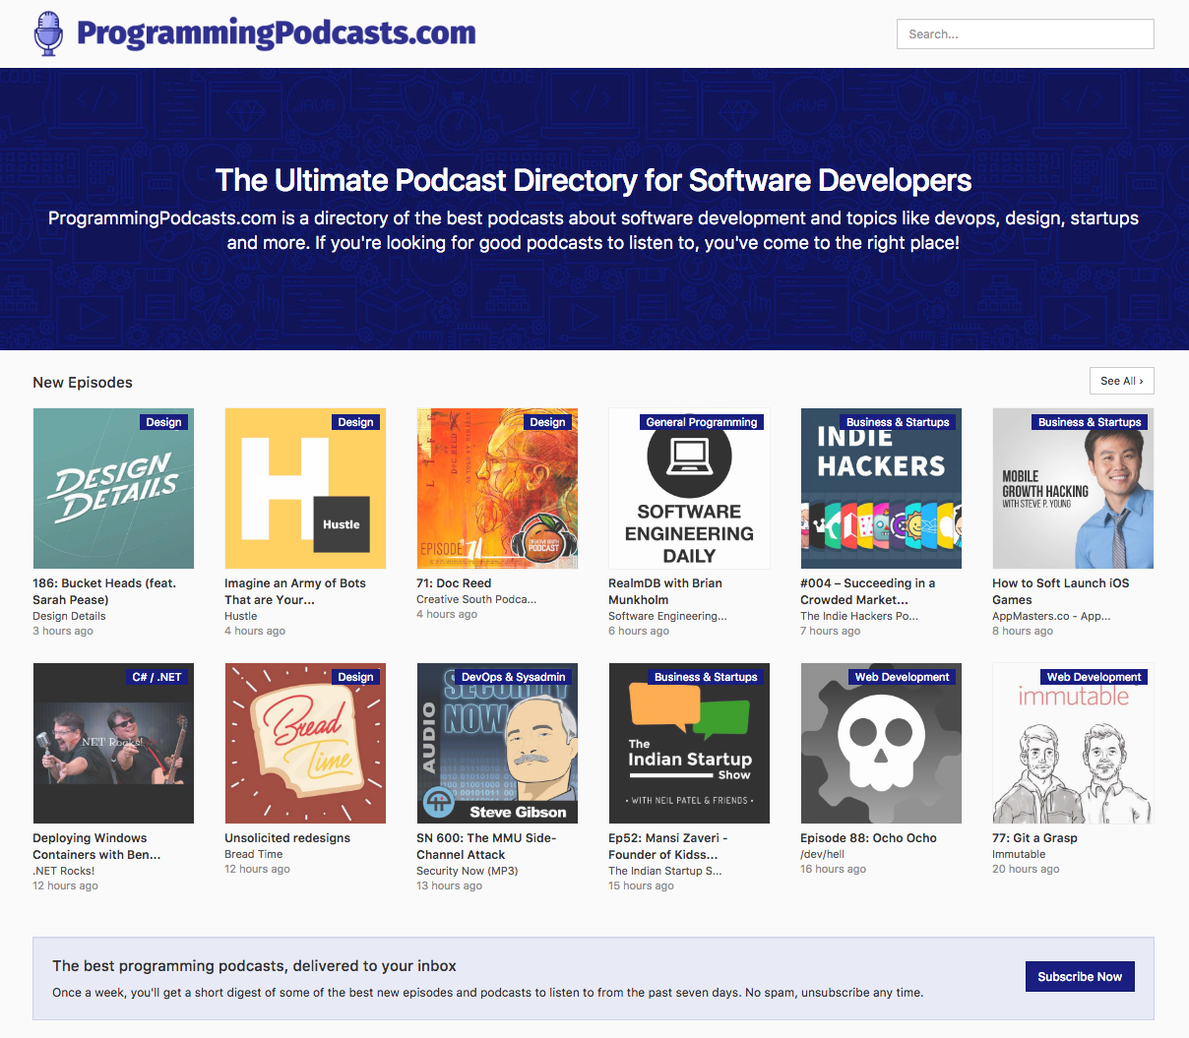1189x1038 pixels.
Task: Open the Mobile Growth Hacking artwork
Action: (1073, 488)
